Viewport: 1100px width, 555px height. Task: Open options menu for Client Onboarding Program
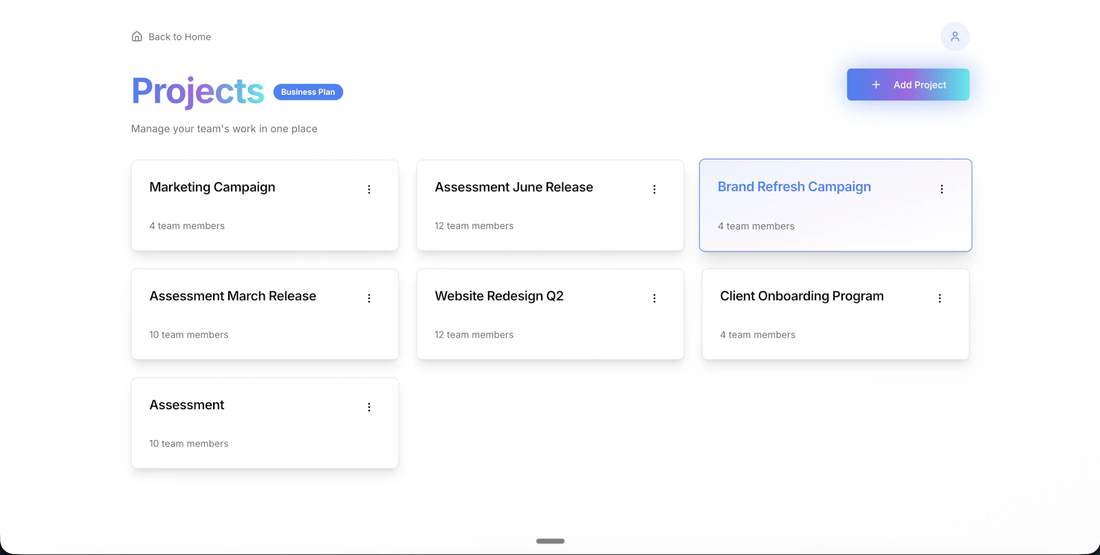click(940, 298)
